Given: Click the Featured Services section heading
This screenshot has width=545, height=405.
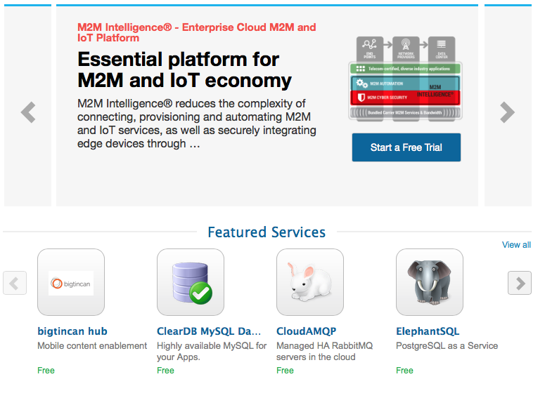Looking at the screenshot, I should coord(267,232).
